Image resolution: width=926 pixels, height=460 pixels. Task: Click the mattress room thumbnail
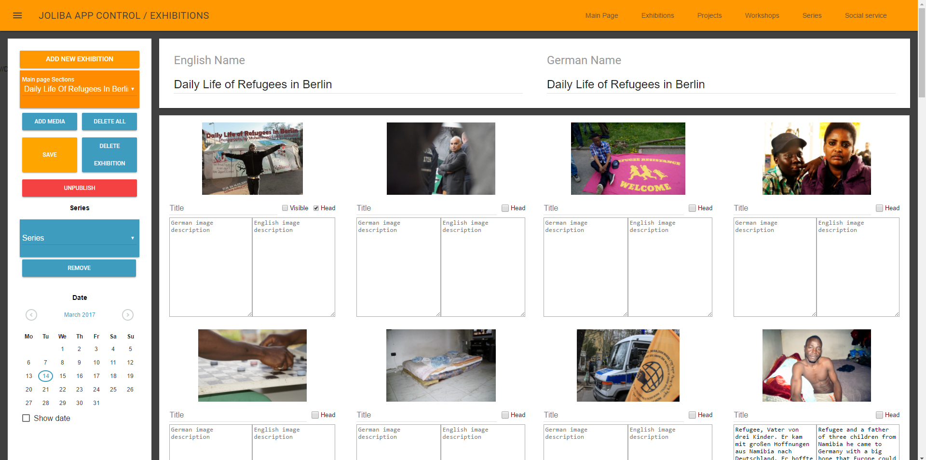(441, 365)
